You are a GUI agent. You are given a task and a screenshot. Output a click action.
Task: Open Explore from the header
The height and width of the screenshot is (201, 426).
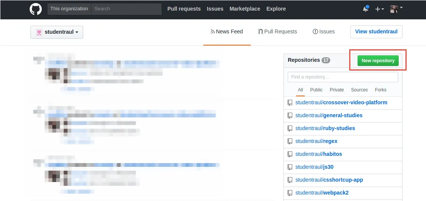click(276, 9)
